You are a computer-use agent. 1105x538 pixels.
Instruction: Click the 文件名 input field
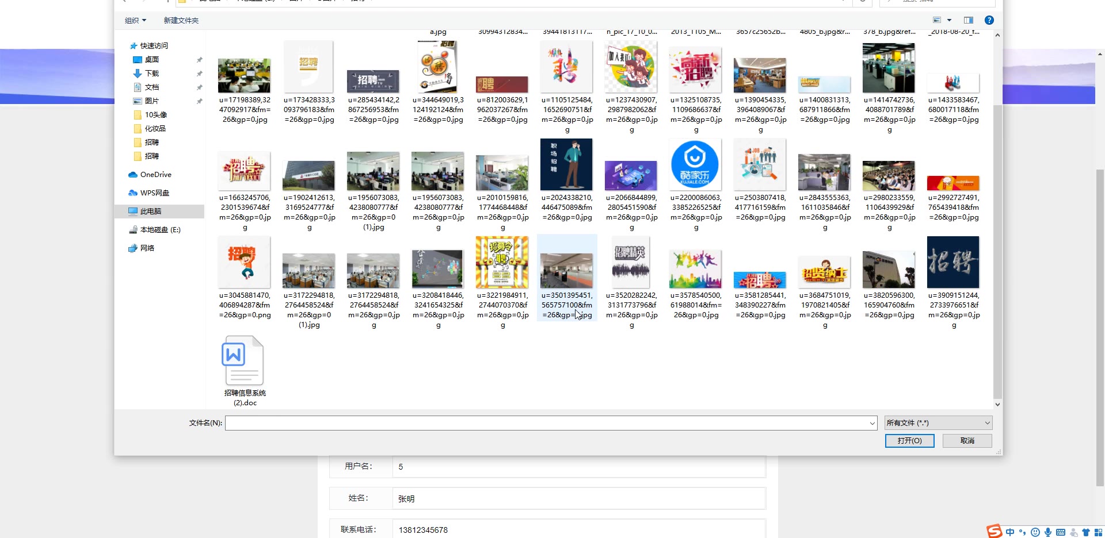pos(547,424)
